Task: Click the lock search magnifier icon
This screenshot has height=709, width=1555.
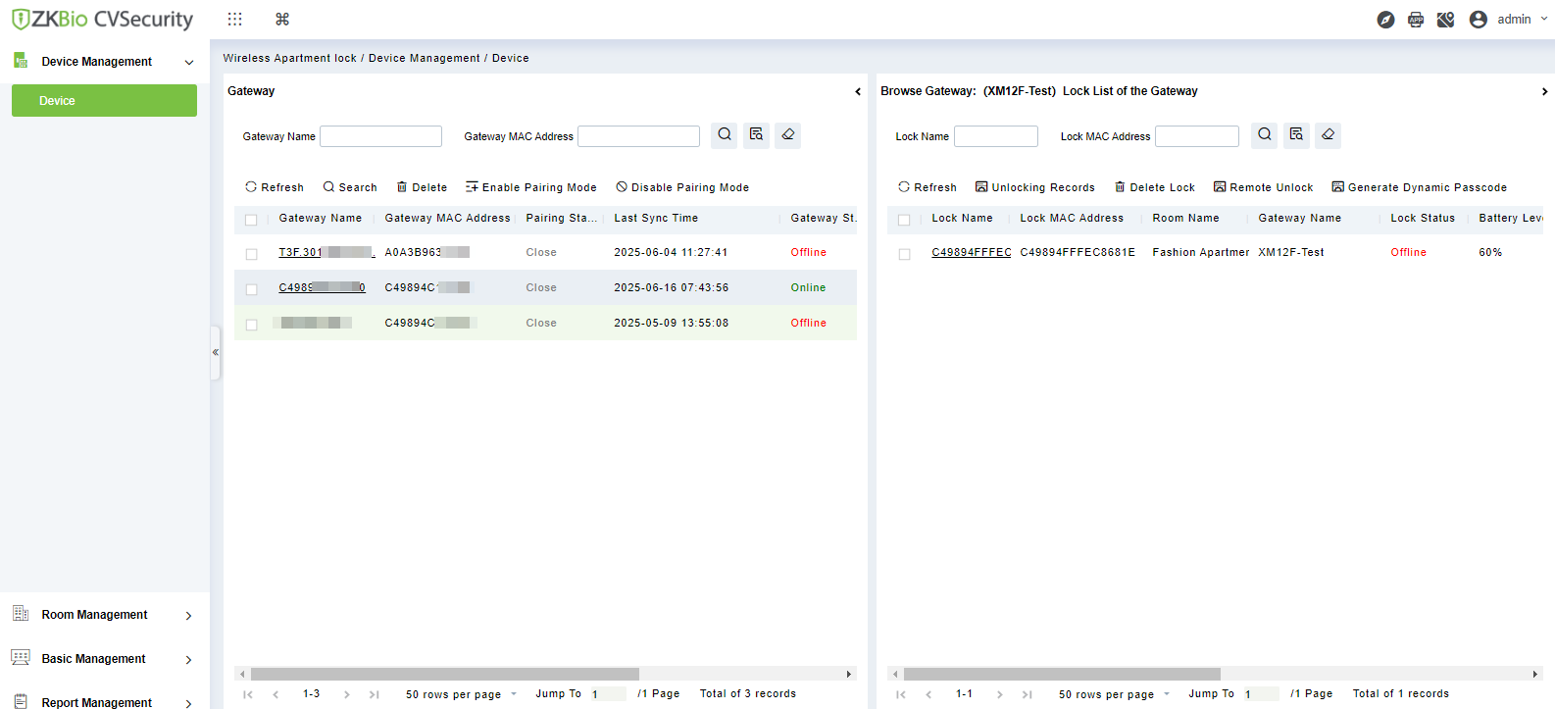Action: pos(1265,135)
